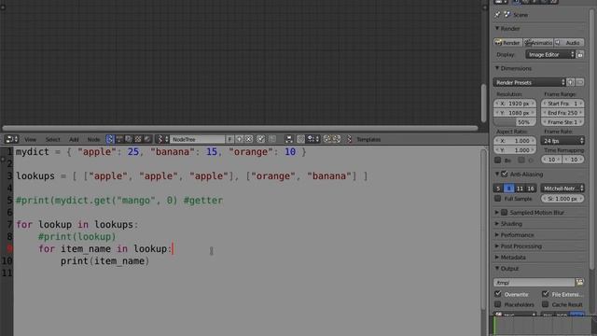The image size is (597, 336).
Task: Toggle the File Extensions checkbox
Action: click(546, 294)
